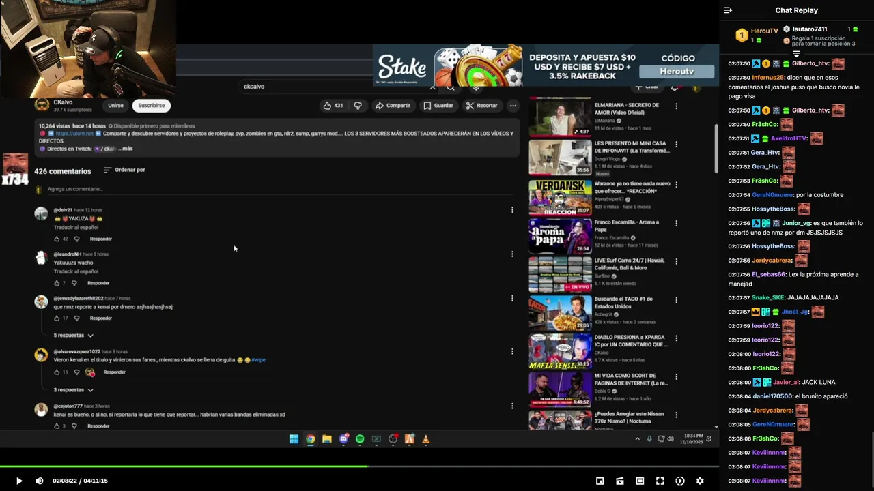This screenshot has height=491, width=874.
Task: Like the CKalvo video (431 likes)
Action: [334, 106]
